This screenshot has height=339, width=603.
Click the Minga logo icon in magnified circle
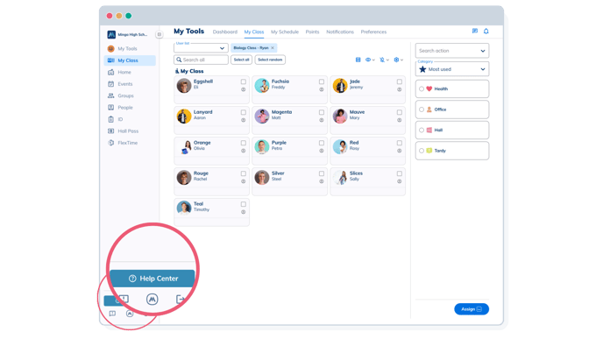point(153,299)
